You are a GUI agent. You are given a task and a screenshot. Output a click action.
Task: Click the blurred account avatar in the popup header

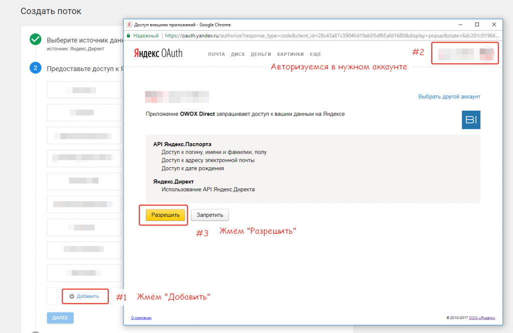[x=487, y=53]
